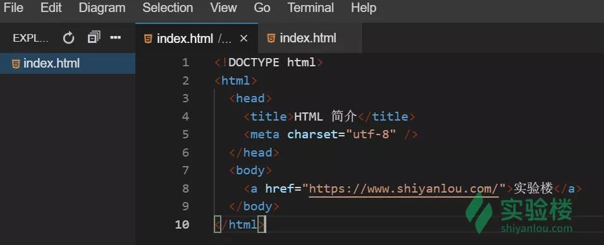Viewport: 604px width, 245px height.
Task: Select index.html in the Explorer tree
Action: (x=68, y=64)
